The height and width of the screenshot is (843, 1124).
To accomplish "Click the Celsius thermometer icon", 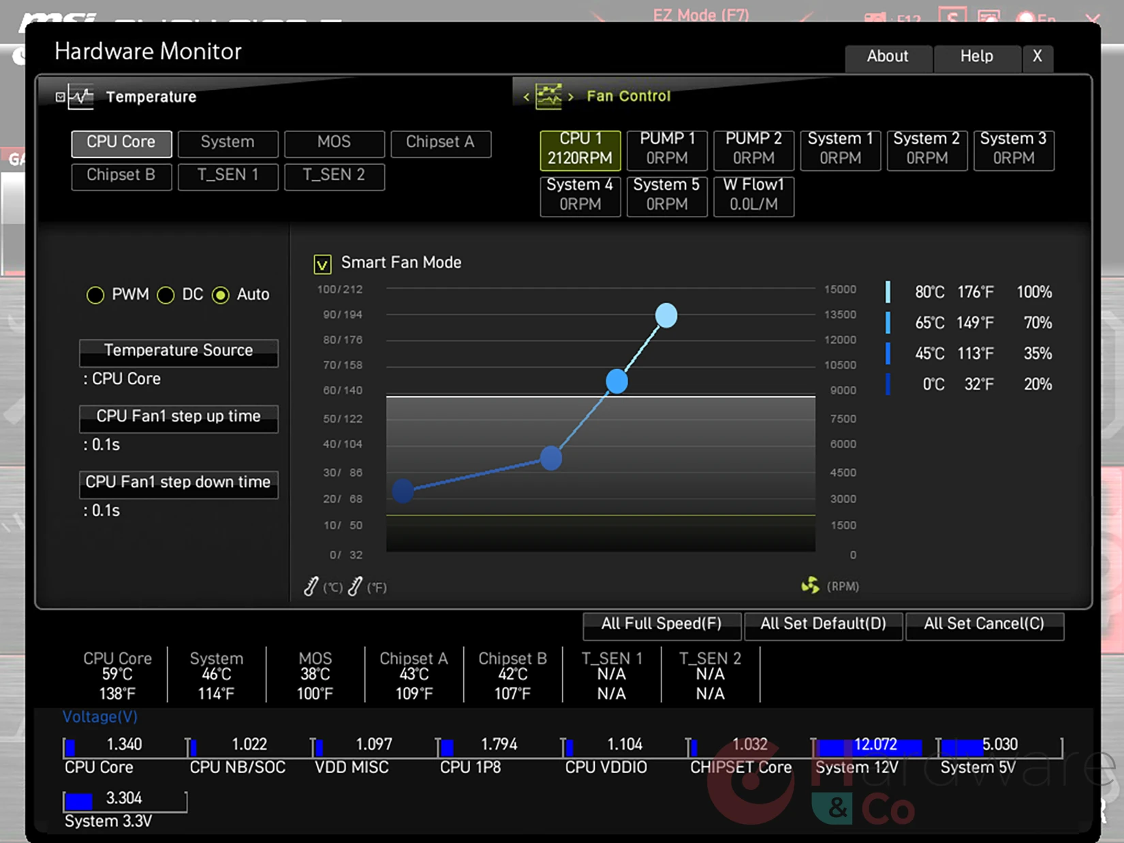I will pos(311,586).
